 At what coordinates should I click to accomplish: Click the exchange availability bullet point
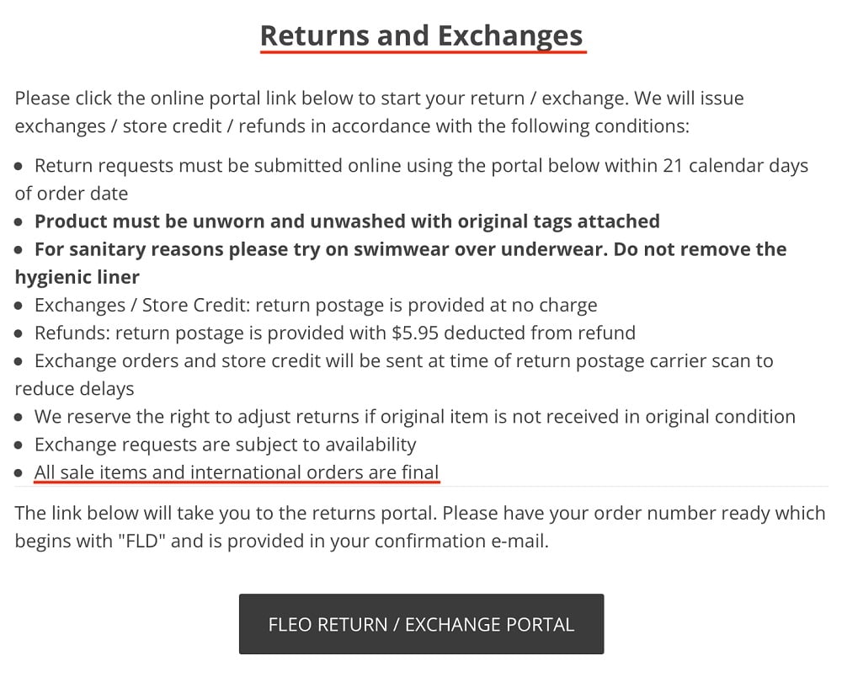[x=225, y=444]
